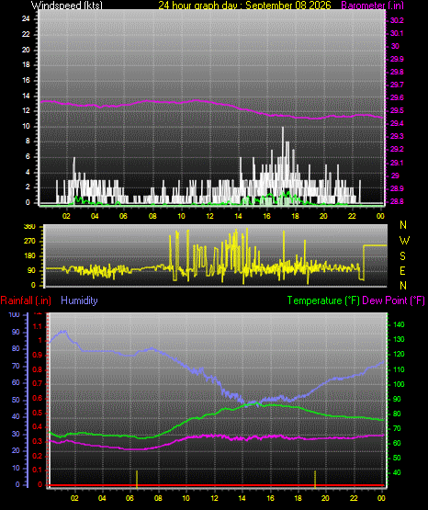Image resolution: width=428 pixels, height=510 pixels.
Task: Click the 100 humidity scale value
Action: click(x=15, y=314)
